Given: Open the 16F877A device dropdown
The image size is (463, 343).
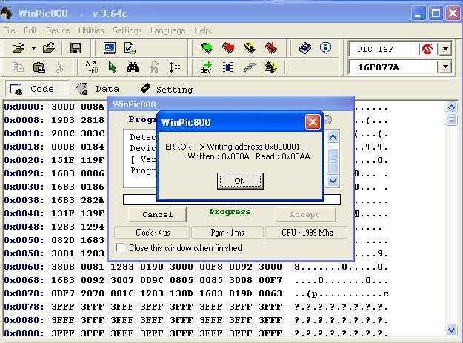Looking at the screenshot, I should click(x=445, y=67).
